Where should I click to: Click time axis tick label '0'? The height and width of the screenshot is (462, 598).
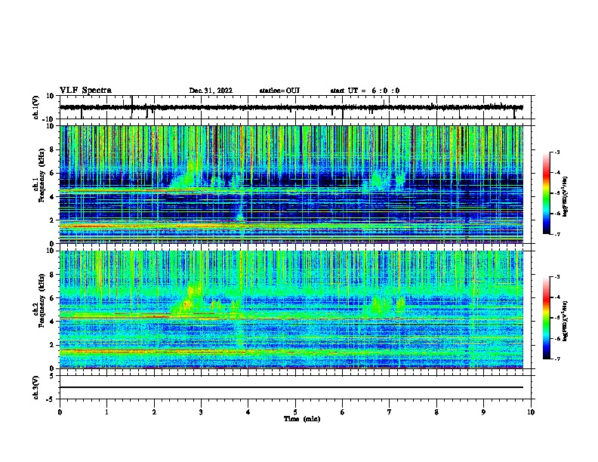click(x=60, y=412)
